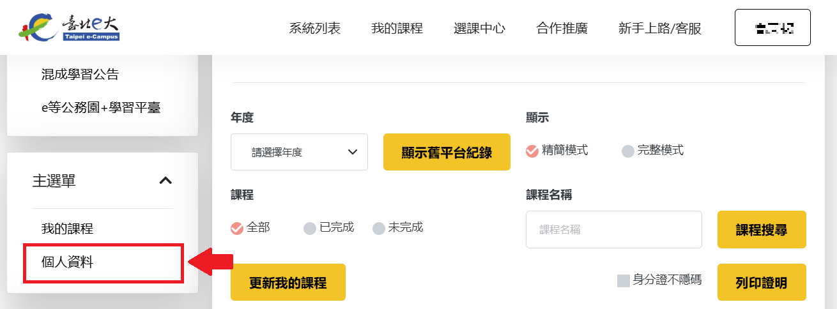Choose the 未完成 course filter radio
The height and width of the screenshot is (309, 837).
pos(379,228)
